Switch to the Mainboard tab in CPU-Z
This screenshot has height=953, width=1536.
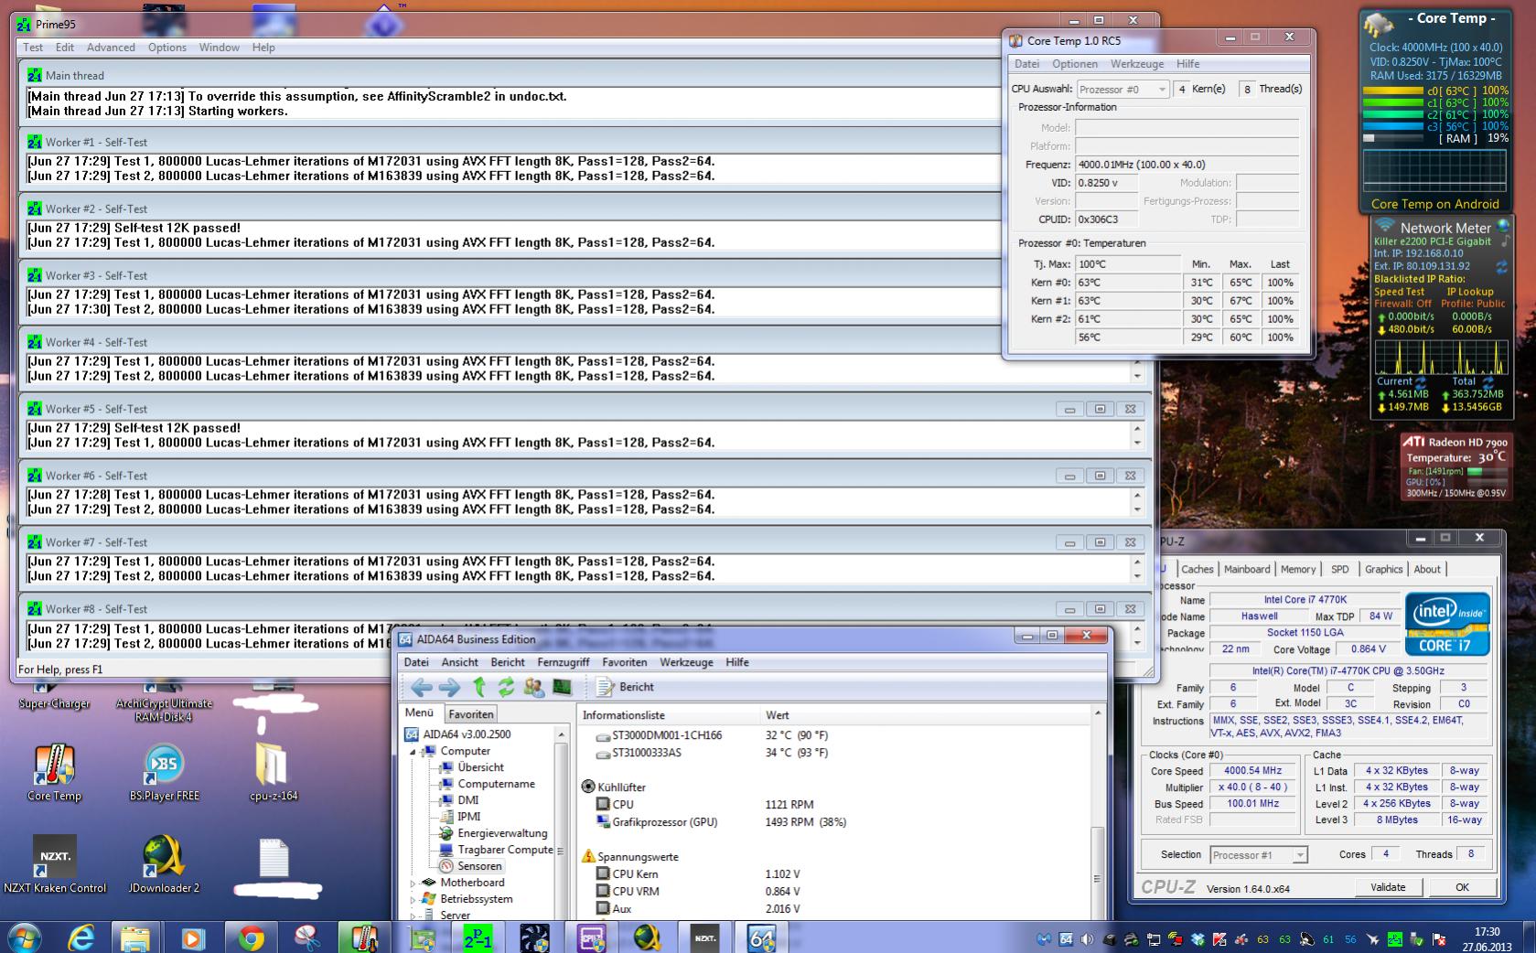(1247, 569)
